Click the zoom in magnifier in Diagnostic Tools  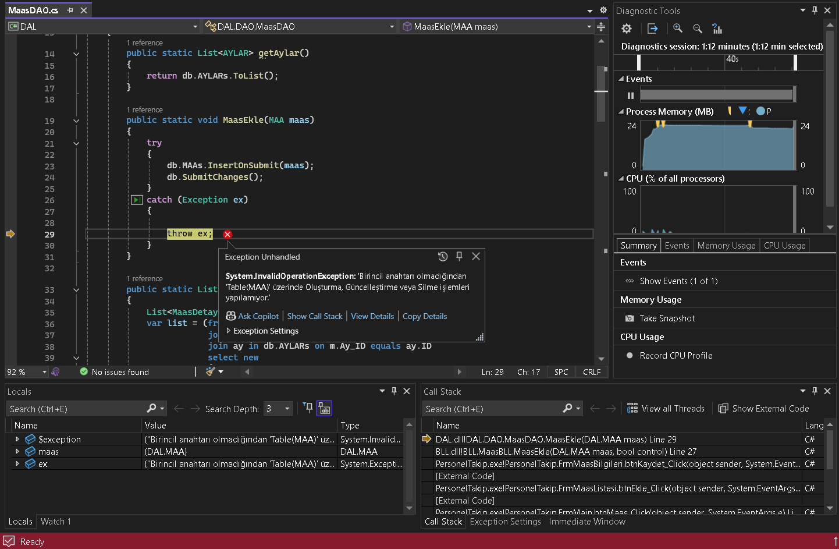pyautogui.click(x=678, y=29)
